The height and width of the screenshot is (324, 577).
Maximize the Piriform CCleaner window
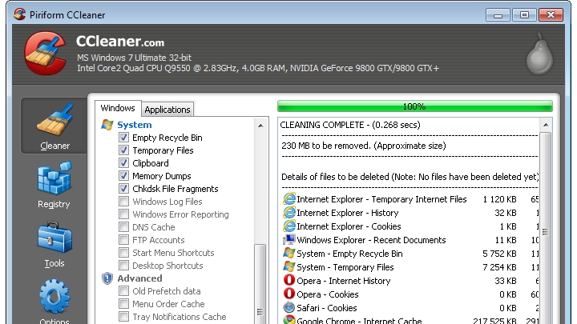(524, 14)
